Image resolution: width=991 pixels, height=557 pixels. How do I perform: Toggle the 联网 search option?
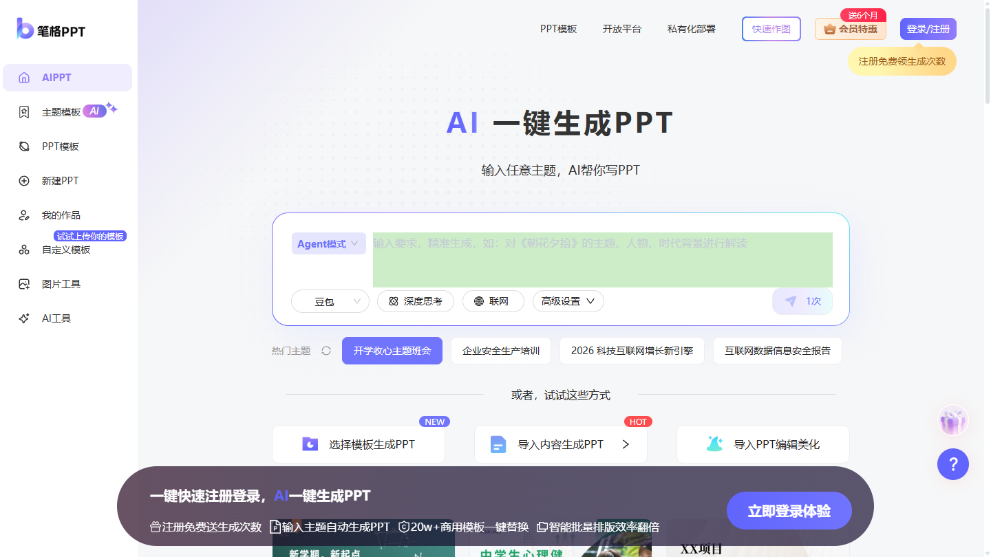pyautogui.click(x=493, y=301)
